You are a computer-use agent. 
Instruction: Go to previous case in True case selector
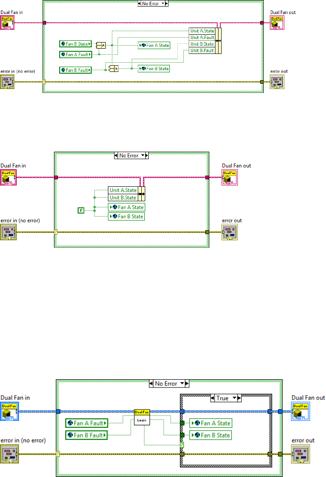[212, 398]
